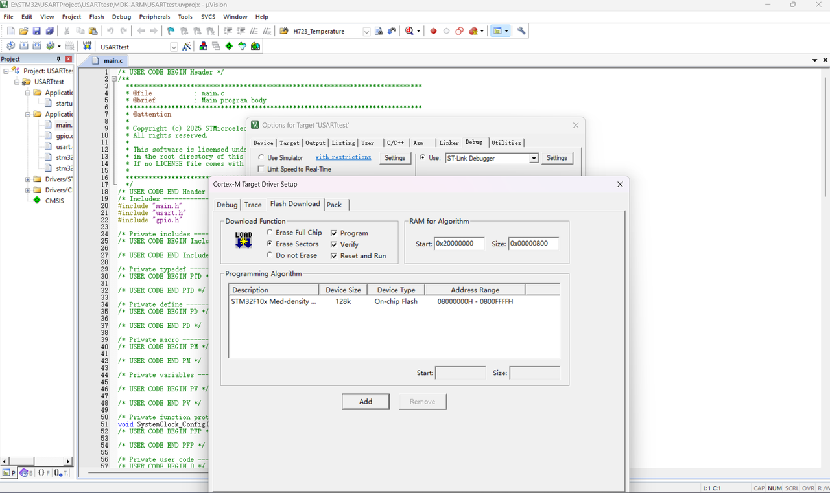Click the Save All toolbar icon

point(50,31)
